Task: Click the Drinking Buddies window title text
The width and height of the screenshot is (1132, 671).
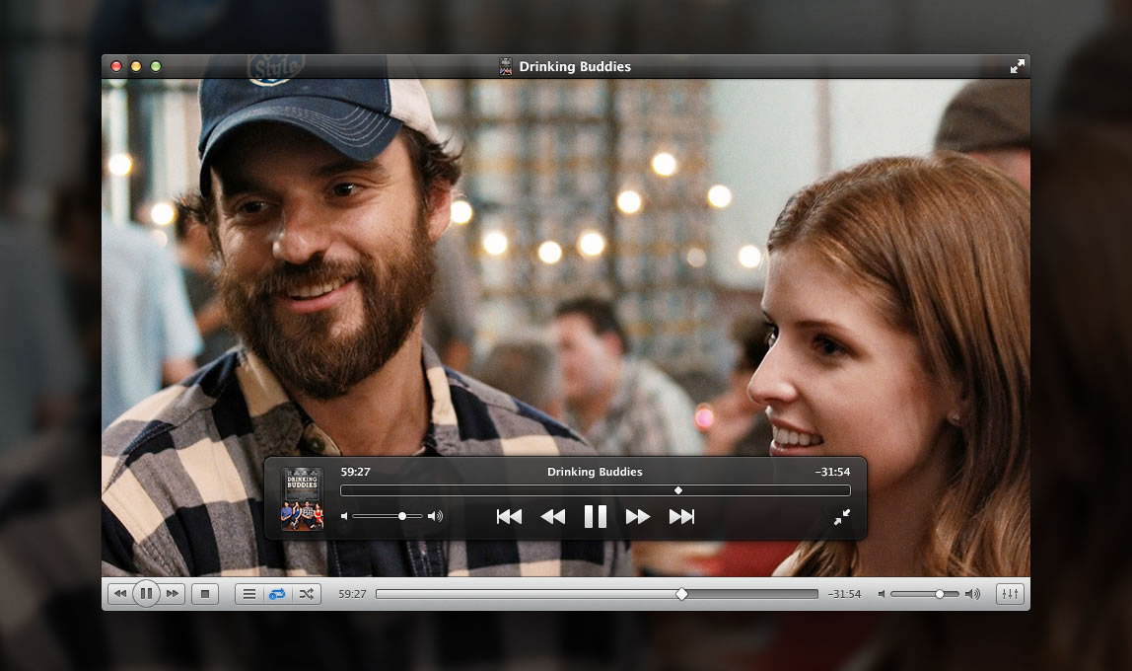Action: click(575, 66)
